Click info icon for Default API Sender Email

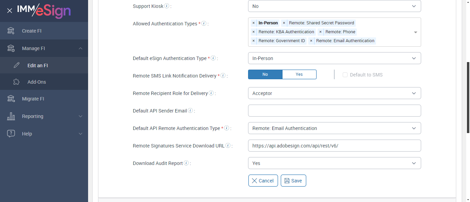[x=190, y=110]
